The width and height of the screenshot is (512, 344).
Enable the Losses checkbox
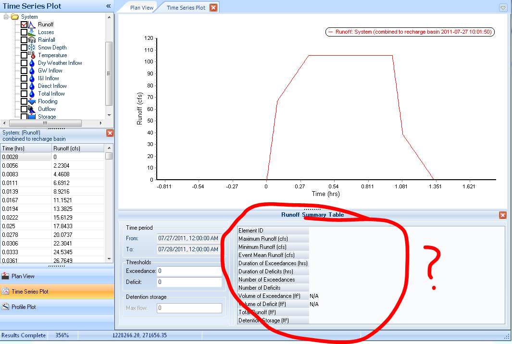point(24,32)
